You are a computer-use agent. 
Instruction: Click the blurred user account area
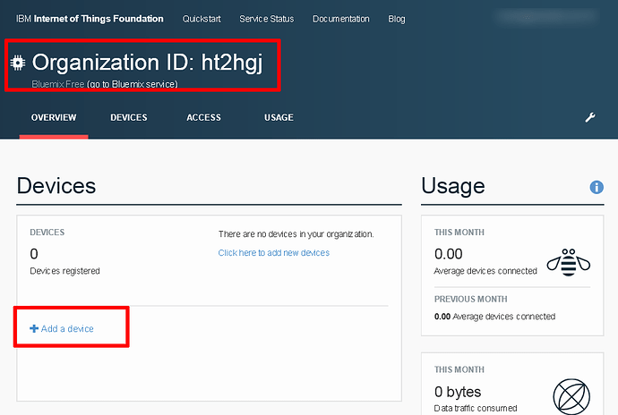[546, 16]
